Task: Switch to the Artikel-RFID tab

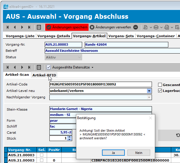Action: (44, 75)
